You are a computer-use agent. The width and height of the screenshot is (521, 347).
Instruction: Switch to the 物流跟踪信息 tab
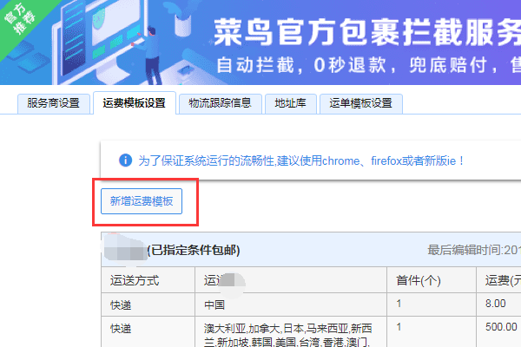pyautogui.click(x=221, y=103)
